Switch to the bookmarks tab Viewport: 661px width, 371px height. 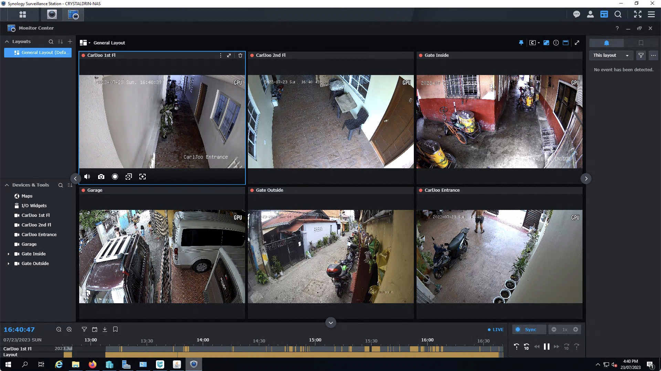tap(641, 43)
